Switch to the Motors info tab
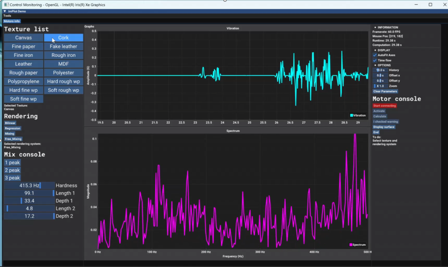 coord(12,21)
